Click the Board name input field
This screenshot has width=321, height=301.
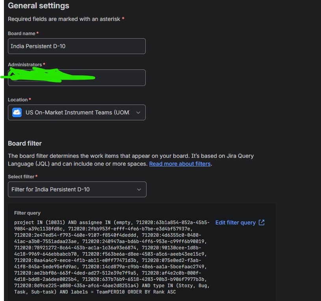pos(76,46)
